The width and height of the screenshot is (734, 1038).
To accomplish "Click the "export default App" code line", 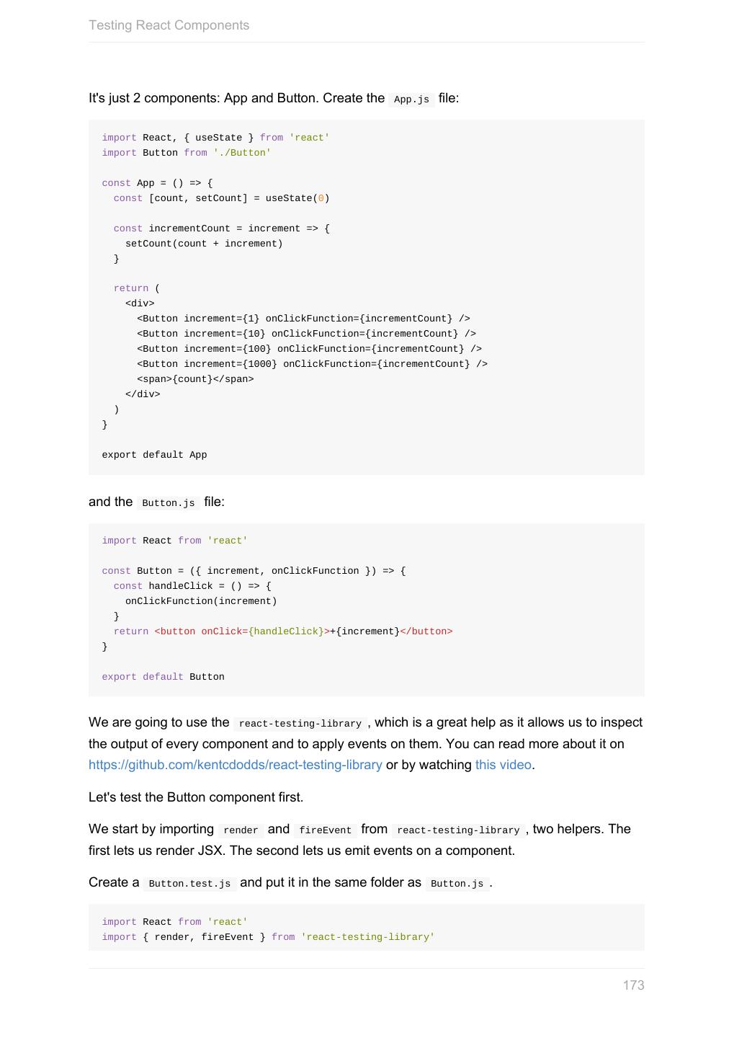I will tap(154, 455).
